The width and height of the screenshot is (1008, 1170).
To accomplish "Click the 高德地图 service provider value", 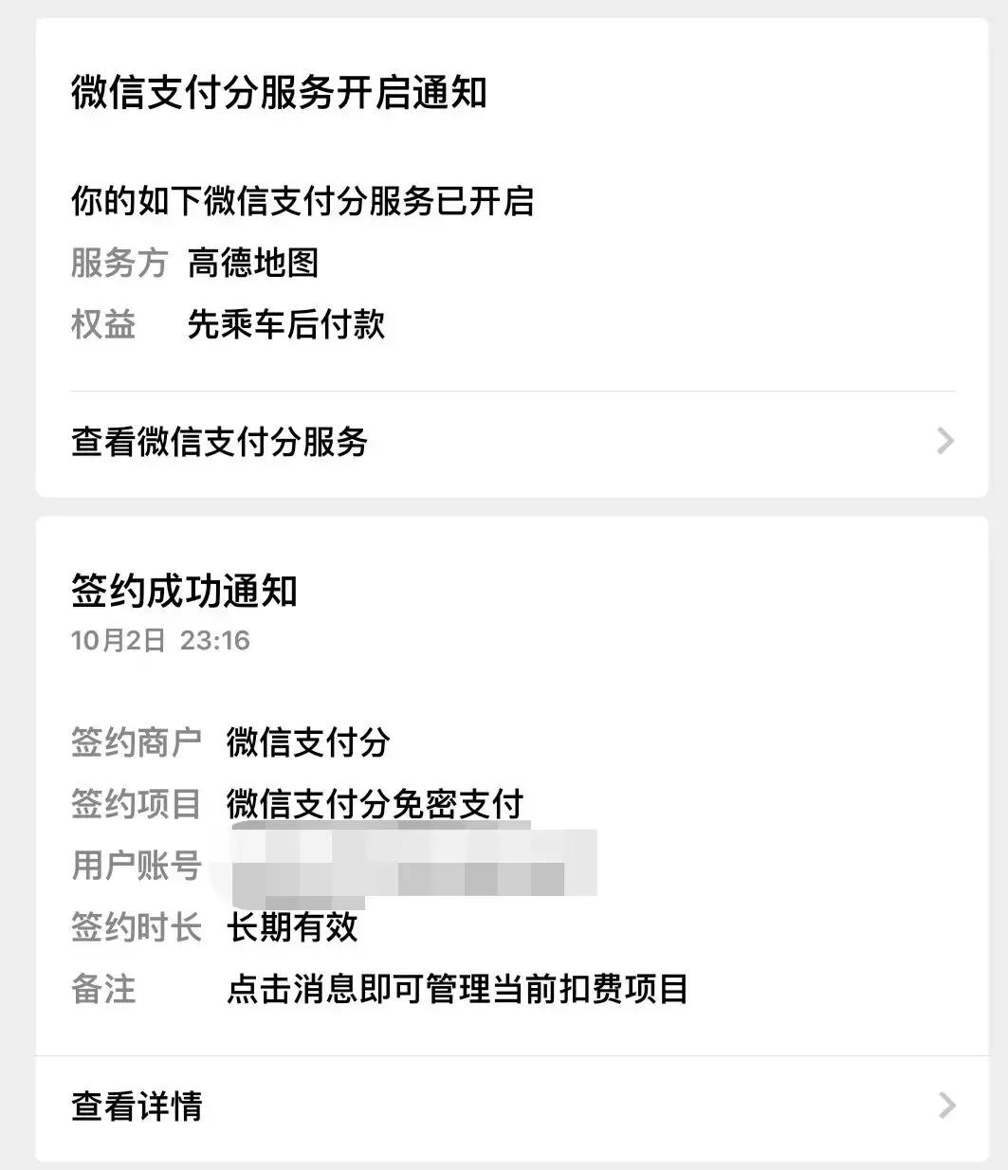I will (253, 263).
